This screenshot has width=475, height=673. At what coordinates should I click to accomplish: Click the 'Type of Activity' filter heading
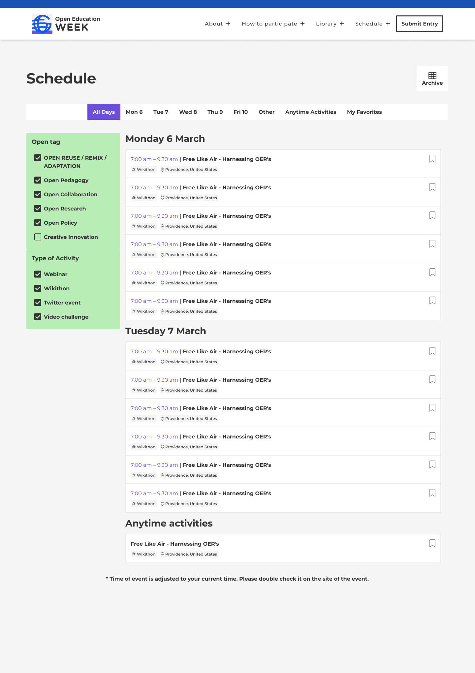(x=55, y=258)
